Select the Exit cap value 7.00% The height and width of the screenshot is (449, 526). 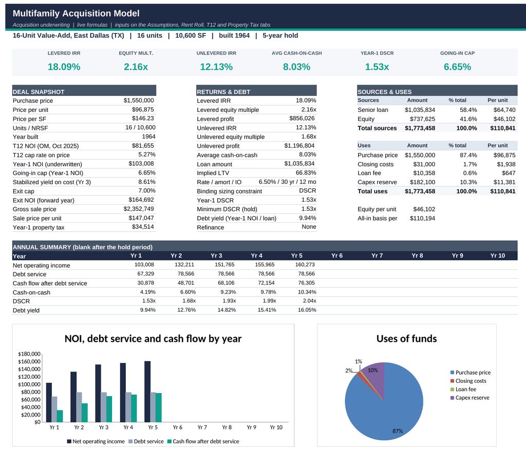pos(147,191)
